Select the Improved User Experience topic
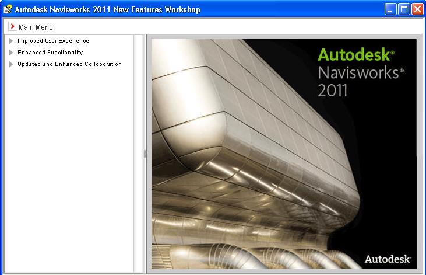This screenshot has width=426, height=275. coord(53,41)
